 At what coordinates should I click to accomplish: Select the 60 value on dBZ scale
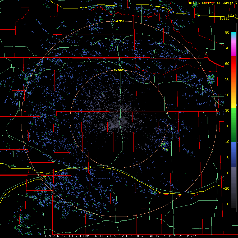click(x=227, y=63)
